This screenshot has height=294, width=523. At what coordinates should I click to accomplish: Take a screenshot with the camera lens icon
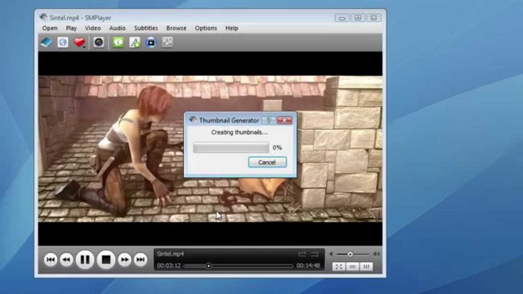[x=99, y=42]
